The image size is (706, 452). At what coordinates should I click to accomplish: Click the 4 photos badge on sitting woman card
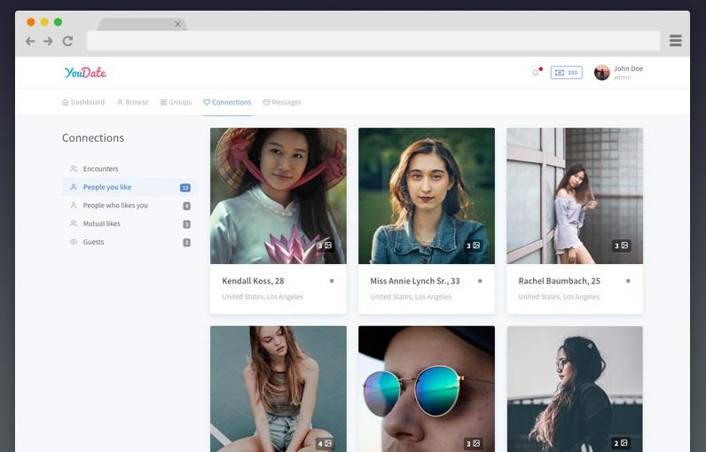(326, 443)
